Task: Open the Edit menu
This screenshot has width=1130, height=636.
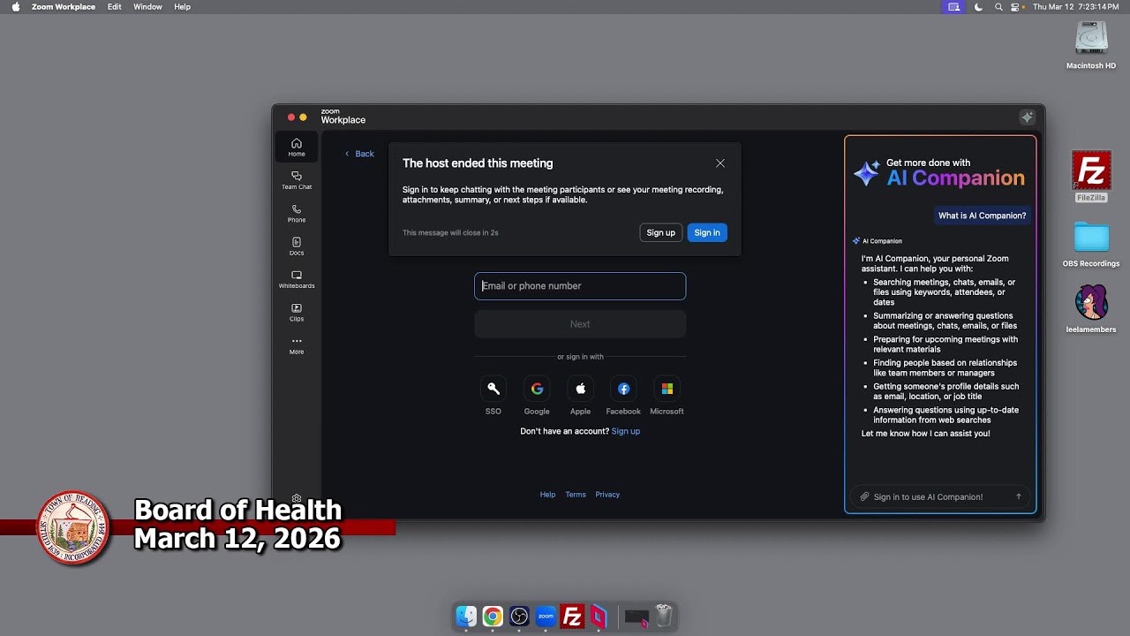Action: point(115,7)
